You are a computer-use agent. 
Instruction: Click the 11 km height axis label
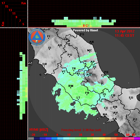[x=14, y=13]
